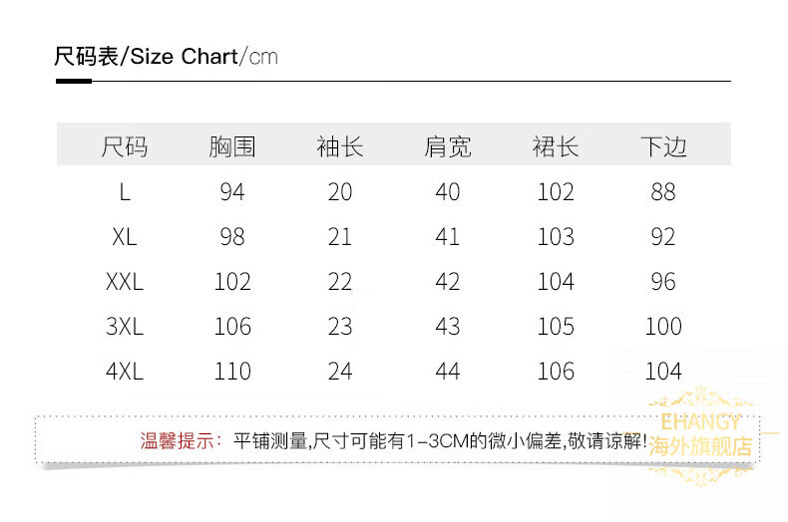Click the XL size row label
The height and width of the screenshot is (522, 788).
(x=125, y=237)
